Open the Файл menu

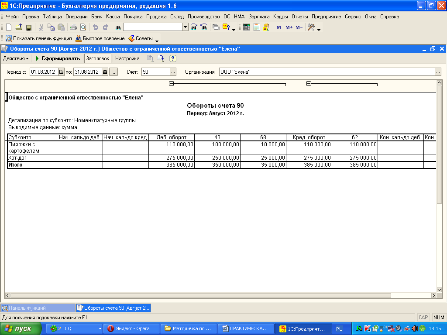coord(12,17)
